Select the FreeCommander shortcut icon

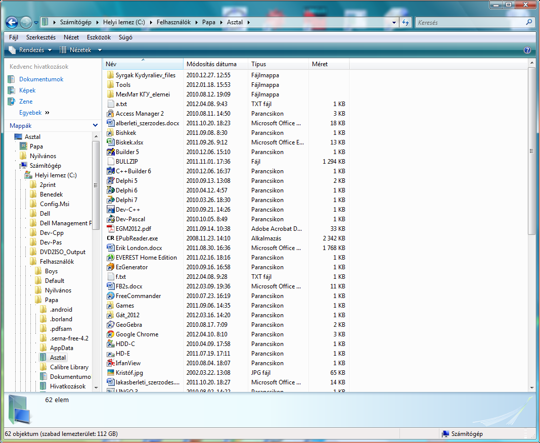pos(110,296)
